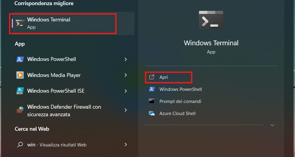Expand Windows Defender Firewall result chevron

pos(126,111)
